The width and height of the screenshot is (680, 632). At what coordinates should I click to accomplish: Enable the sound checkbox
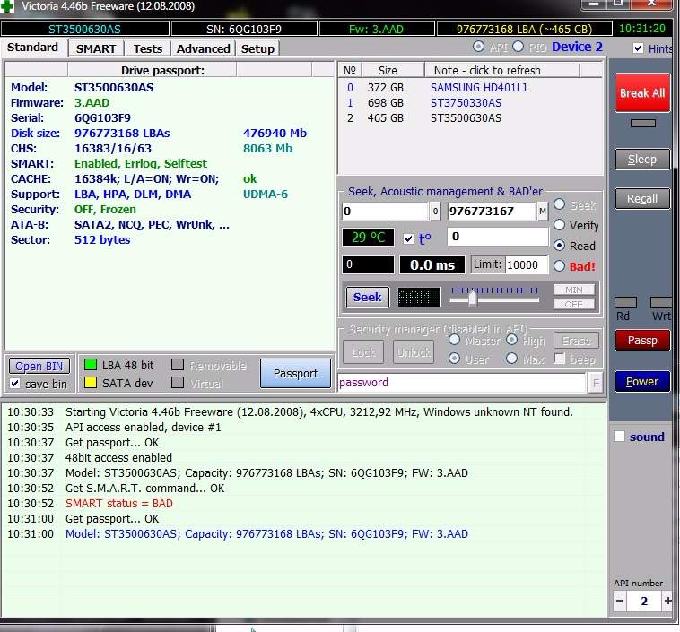619,437
